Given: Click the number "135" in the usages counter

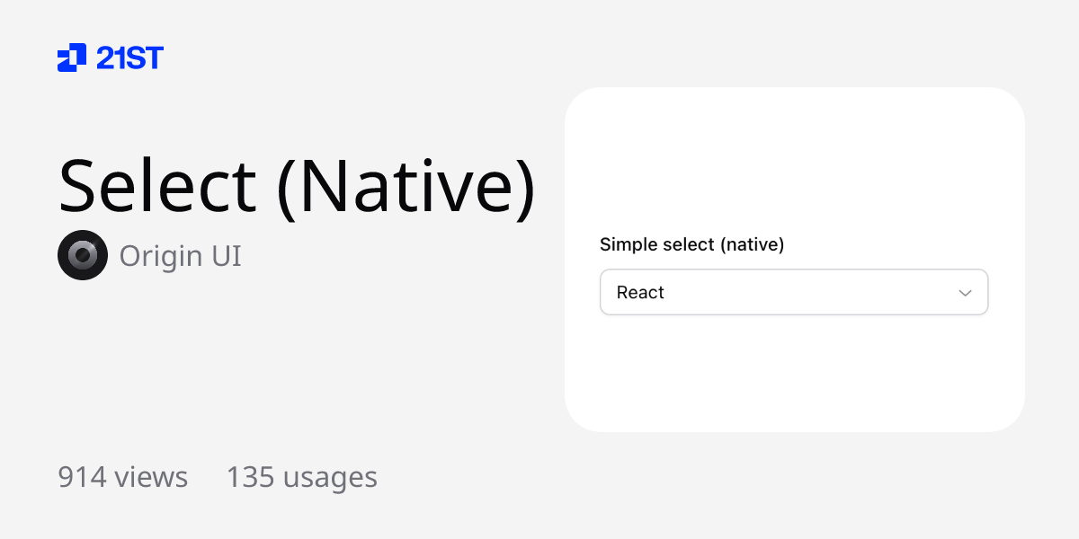Looking at the screenshot, I should tap(250, 477).
